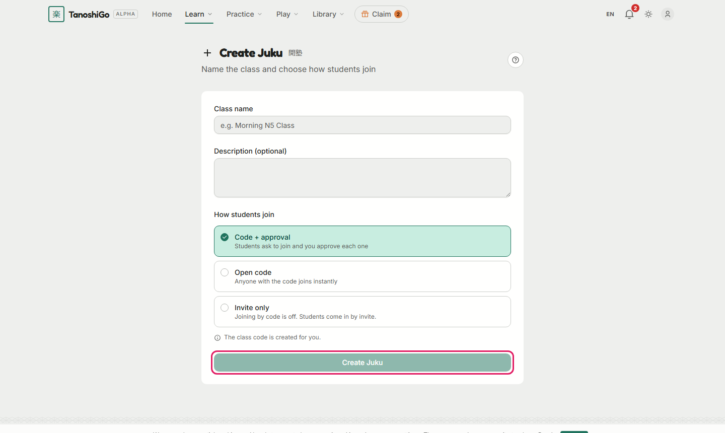Switch language via EN selector

coord(610,14)
